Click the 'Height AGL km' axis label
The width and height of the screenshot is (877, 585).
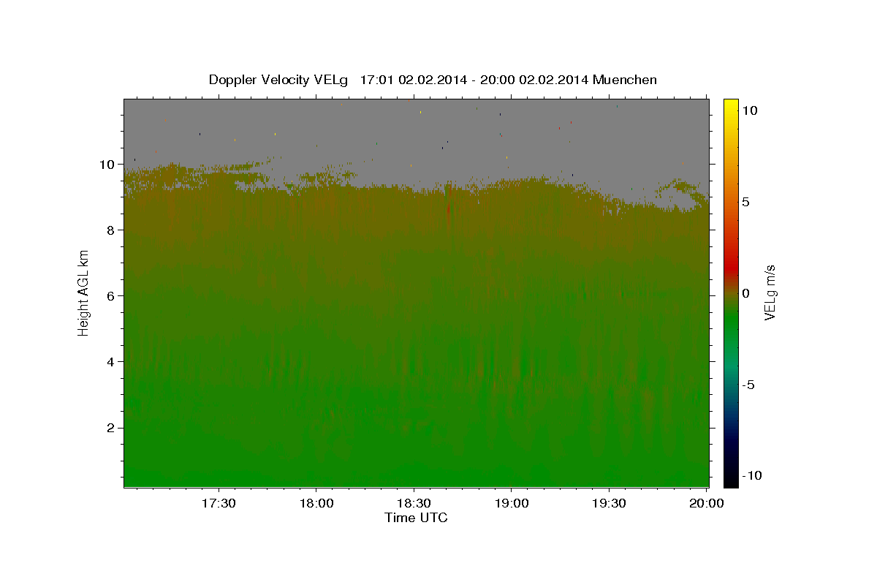pyautogui.click(x=84, y=292)
